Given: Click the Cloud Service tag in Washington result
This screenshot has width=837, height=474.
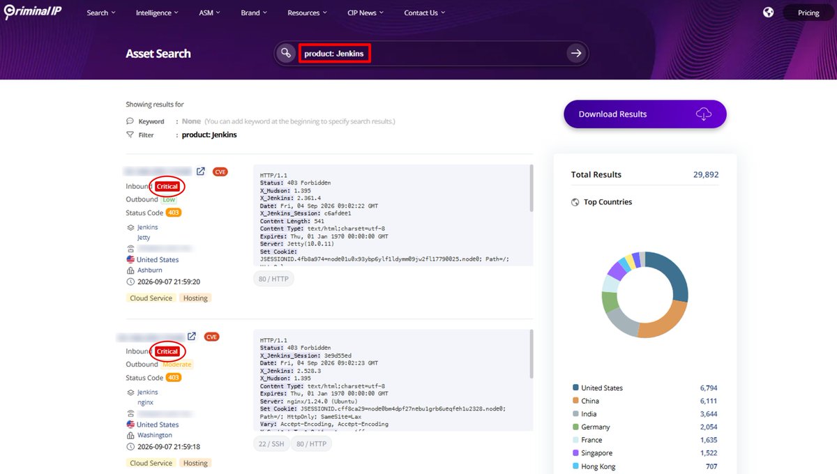Looking at the screenshot, I should [x=151, y=463].
